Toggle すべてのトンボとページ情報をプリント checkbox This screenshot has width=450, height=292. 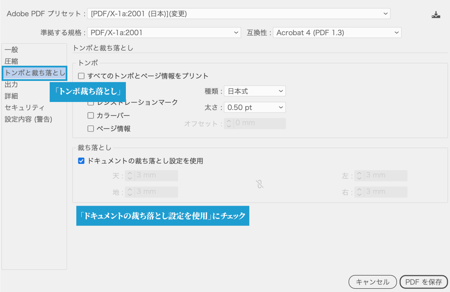coord(81,76)
